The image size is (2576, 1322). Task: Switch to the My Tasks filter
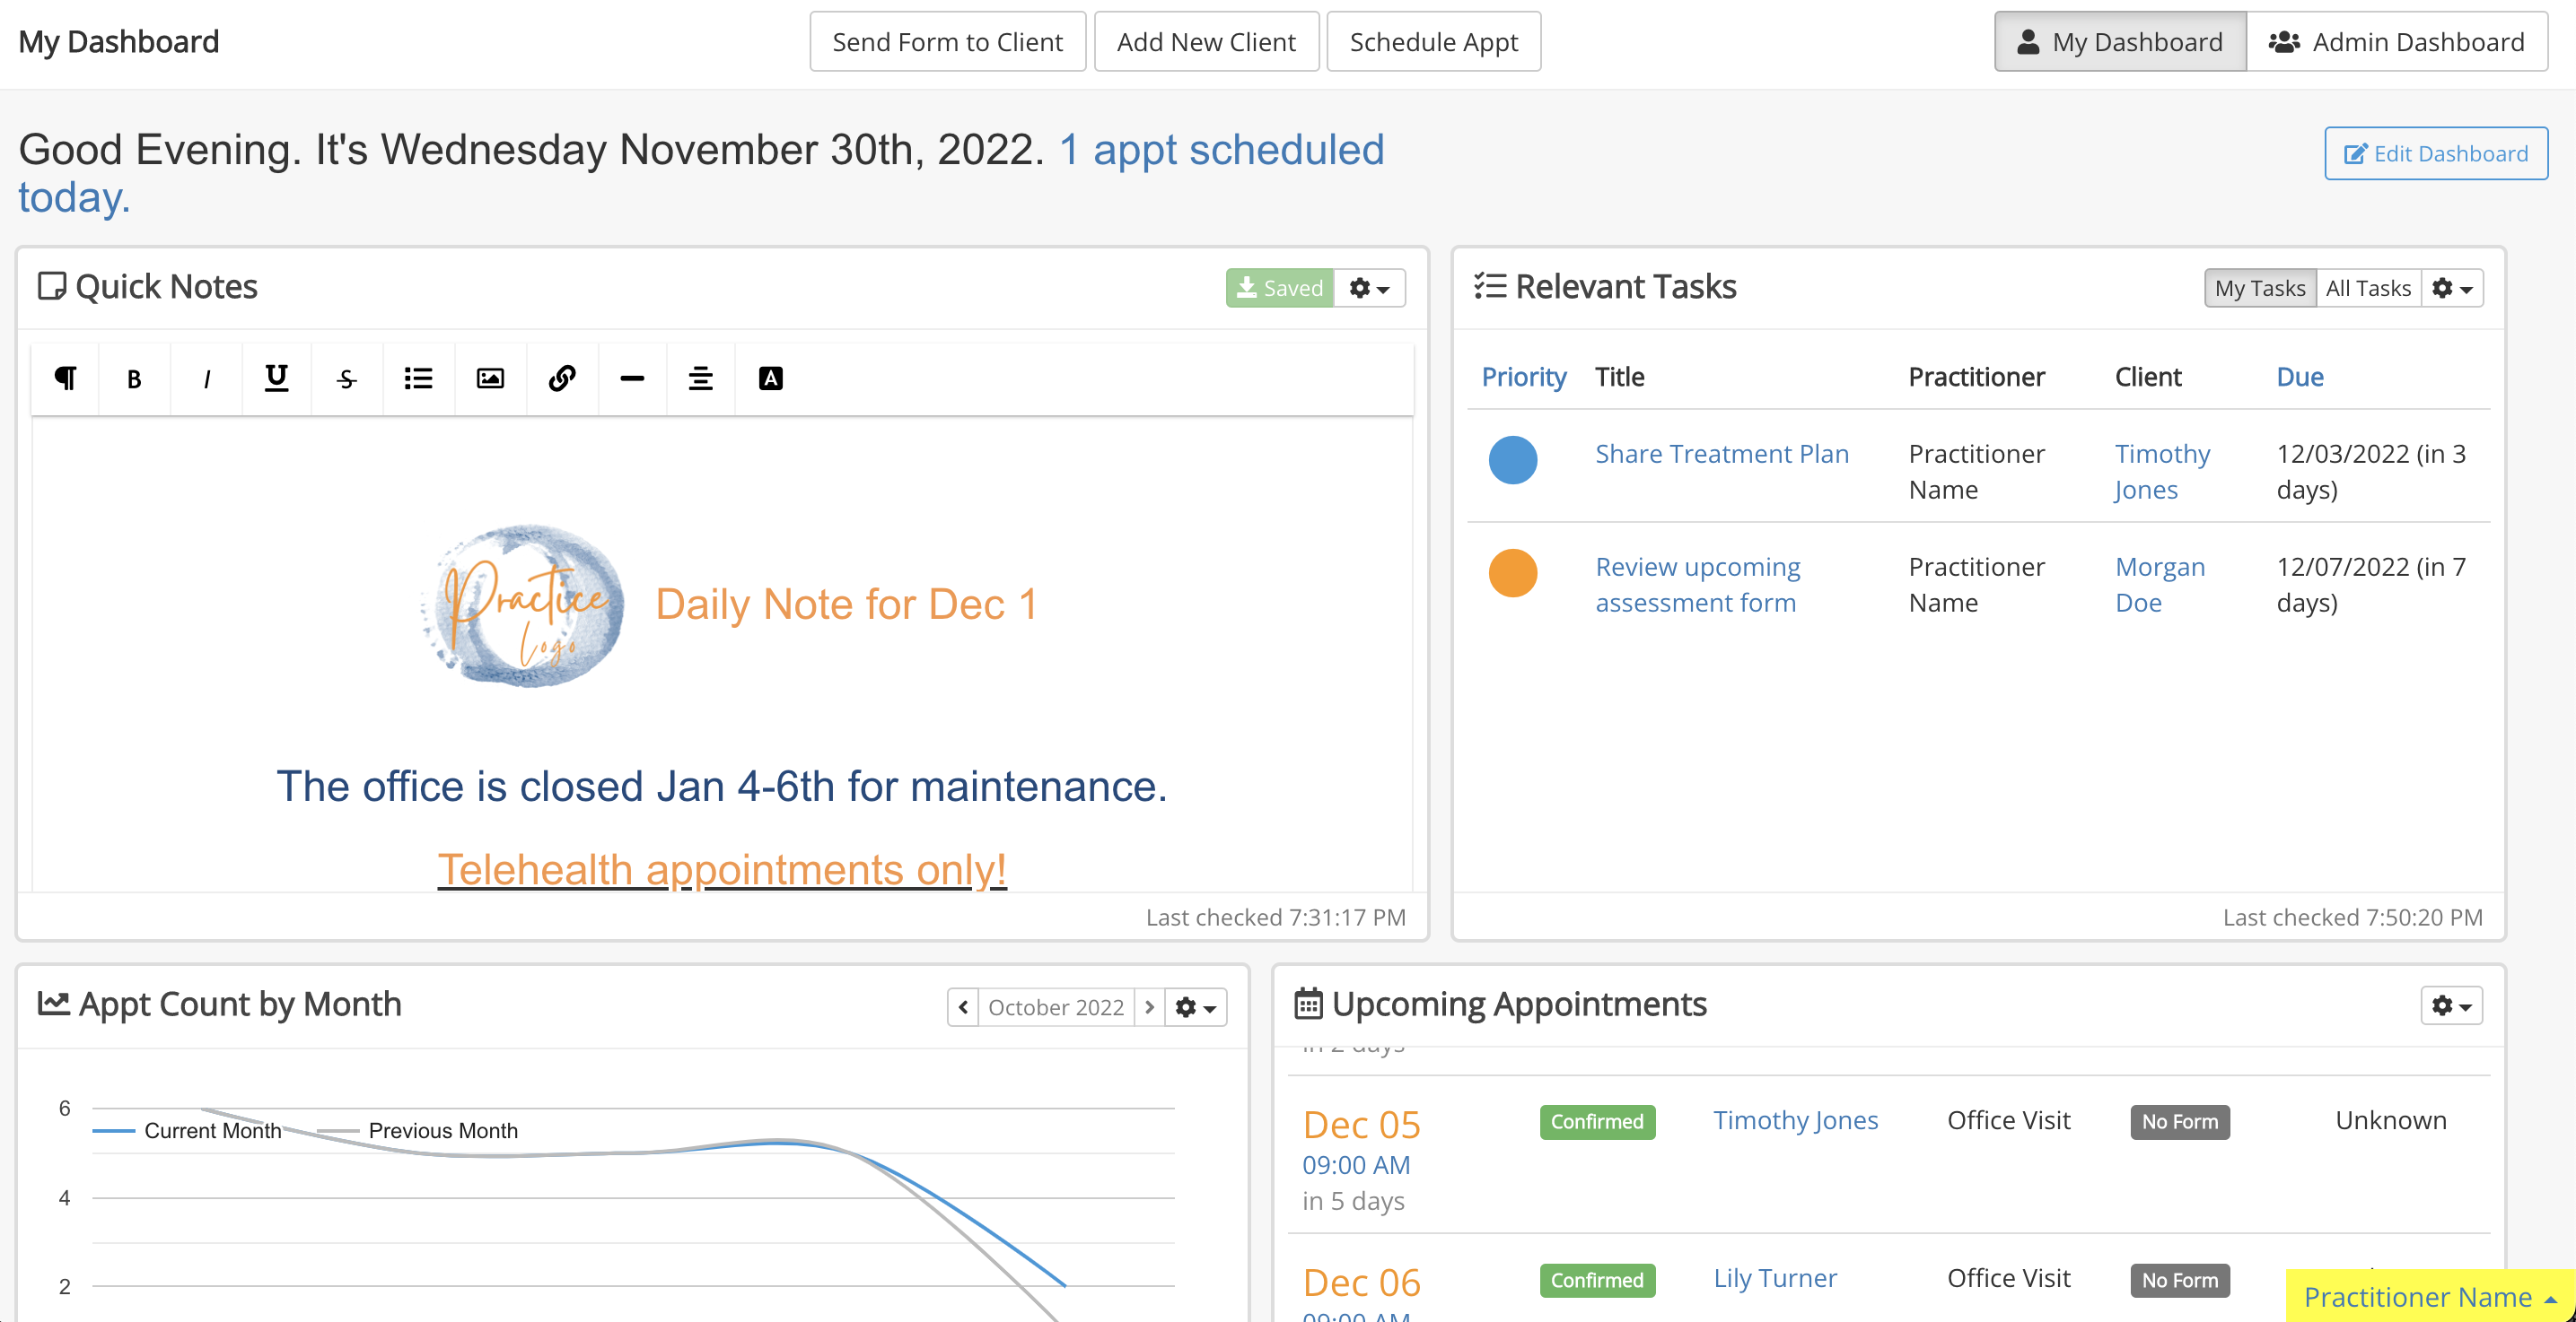pyautogui.click(x=2259, y=288)
